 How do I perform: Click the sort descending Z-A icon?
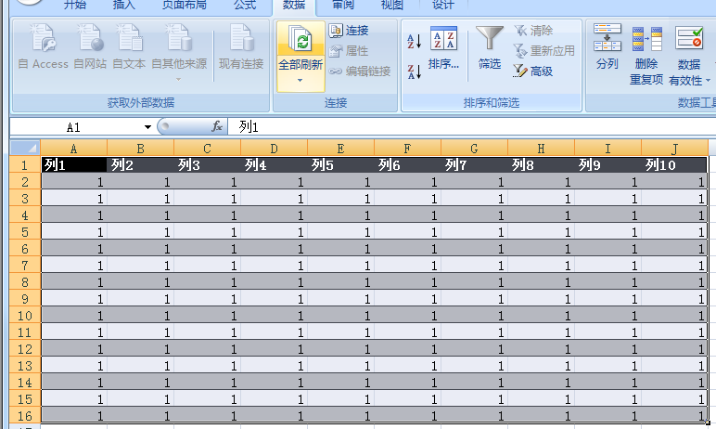tap(414, 71)
